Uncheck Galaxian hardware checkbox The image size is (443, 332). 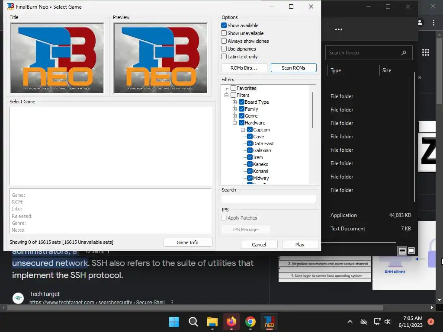click(x=250, y=150)
